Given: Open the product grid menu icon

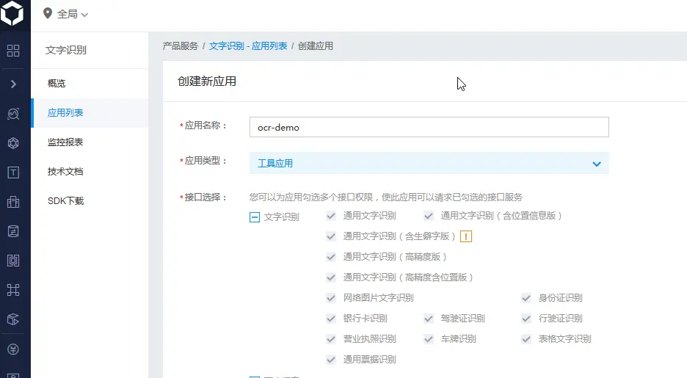Looking at the screenshot, I should [13, 51].
